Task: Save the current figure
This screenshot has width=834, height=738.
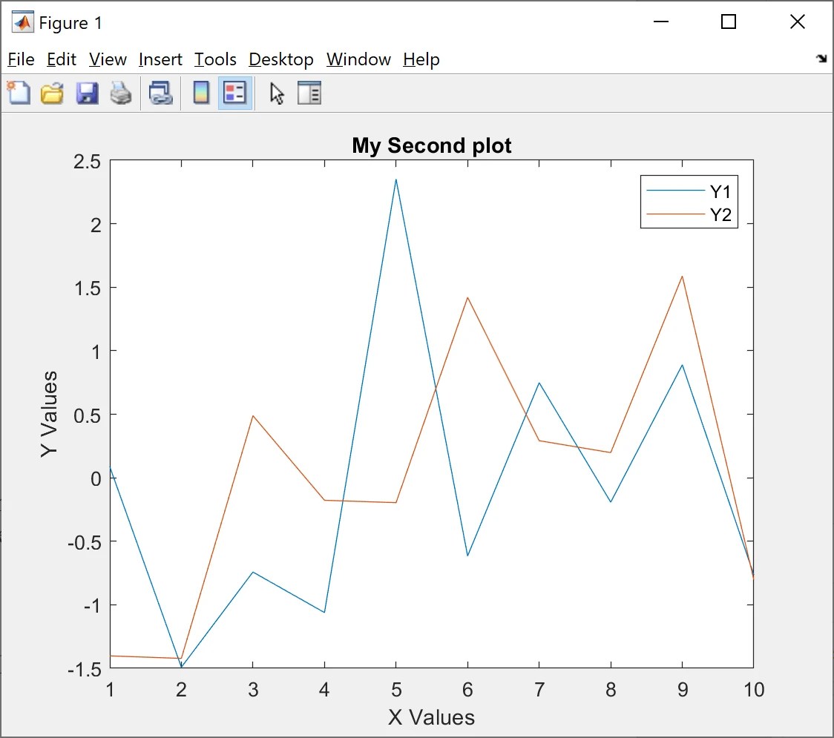Action: 87,93
